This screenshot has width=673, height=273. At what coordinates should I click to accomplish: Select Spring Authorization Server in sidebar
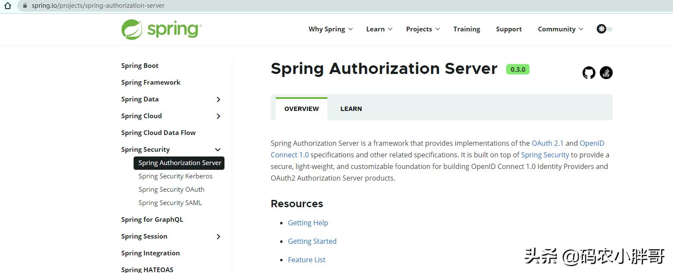pyautogui.click(x=179, y=163)
